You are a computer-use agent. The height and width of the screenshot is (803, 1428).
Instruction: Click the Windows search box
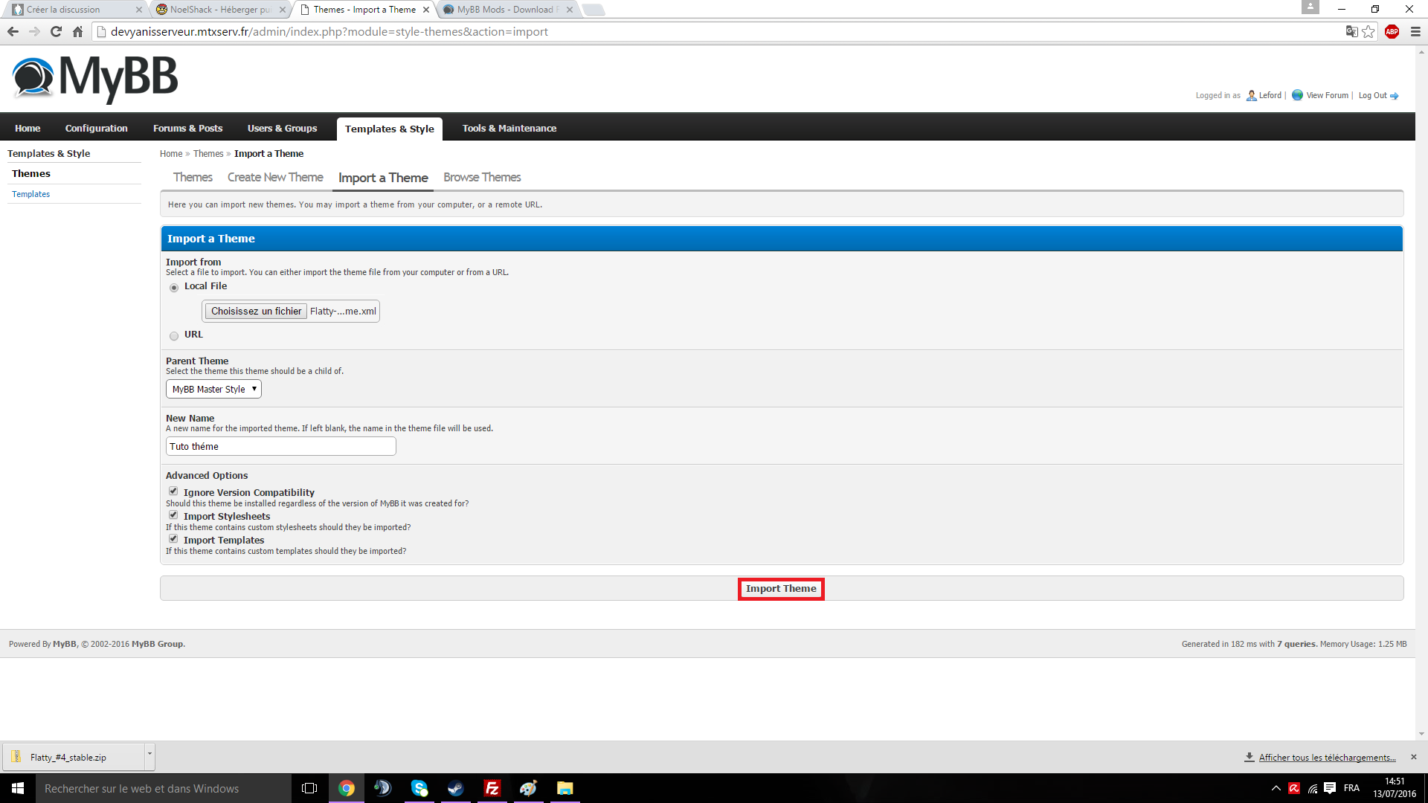point(164,788)
